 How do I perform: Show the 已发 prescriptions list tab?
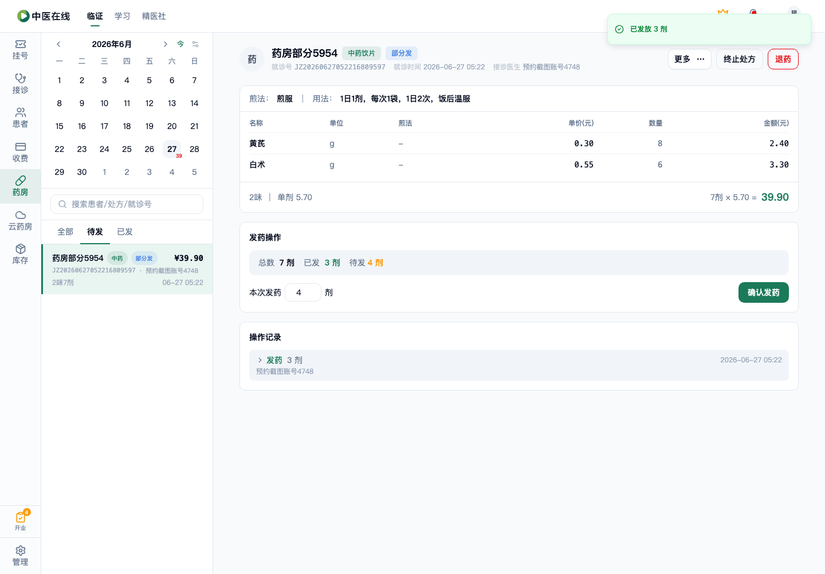click(x=125, y=232)
